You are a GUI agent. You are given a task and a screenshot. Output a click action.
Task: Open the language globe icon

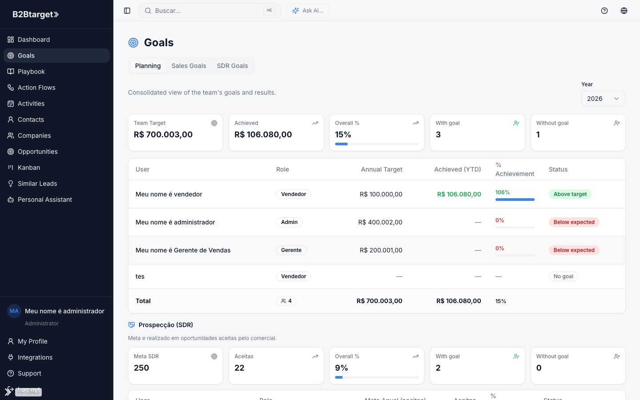[x=624, y=11]
